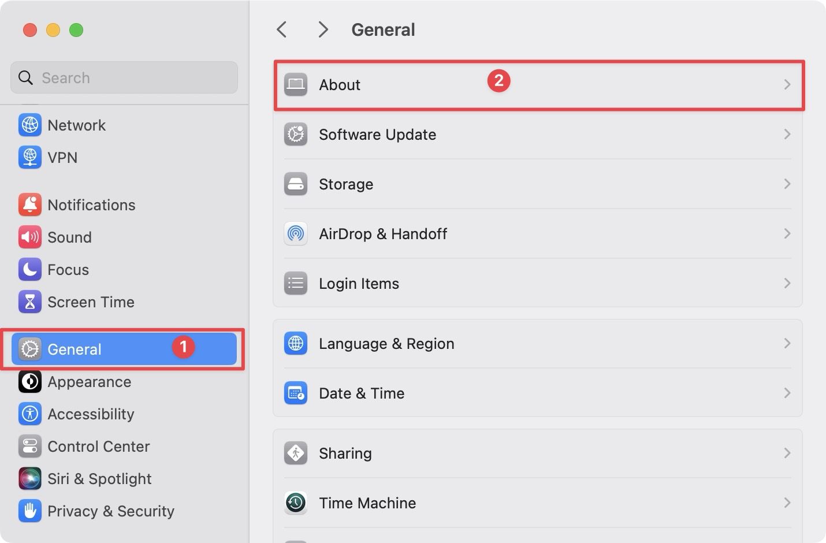The image size is (826, 543).
Task: Expand the Storage row chevron
Action: (x=787, y=184)
